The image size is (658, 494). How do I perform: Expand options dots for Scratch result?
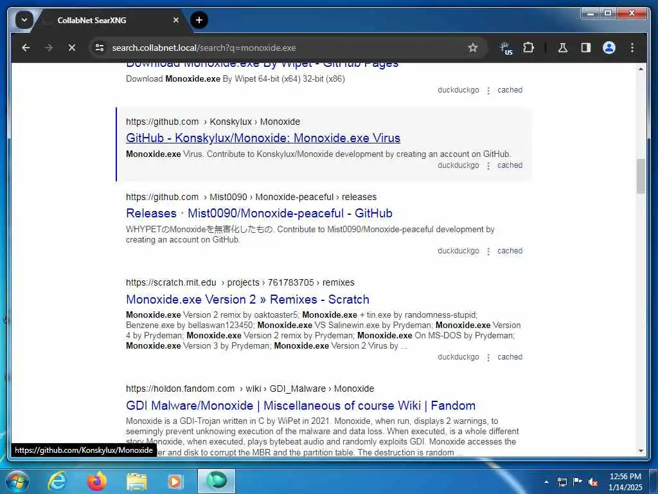click(488, 358)
